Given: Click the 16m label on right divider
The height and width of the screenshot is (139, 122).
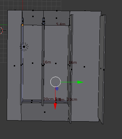Looking at the screenshot, I should (73, 62).
